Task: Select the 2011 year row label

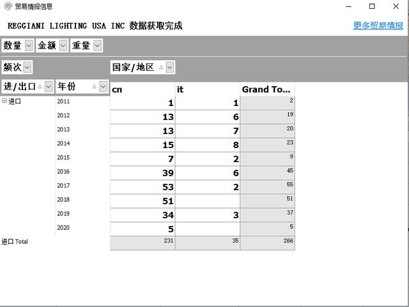Action: point(63,101)
